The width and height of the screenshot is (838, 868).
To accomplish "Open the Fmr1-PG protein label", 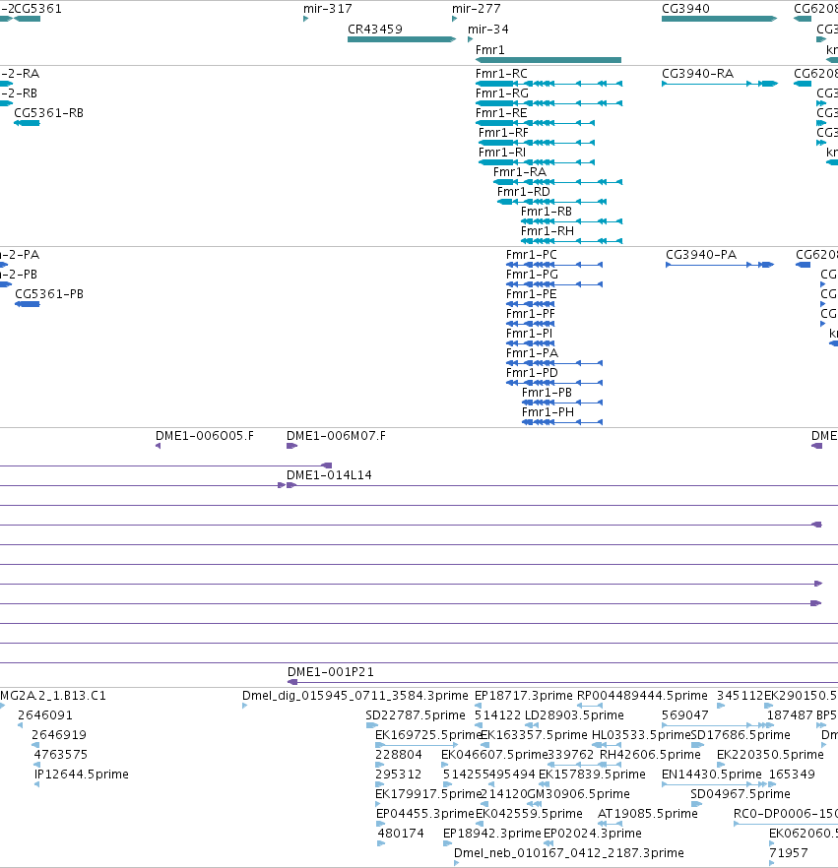I will click(532, 275).
